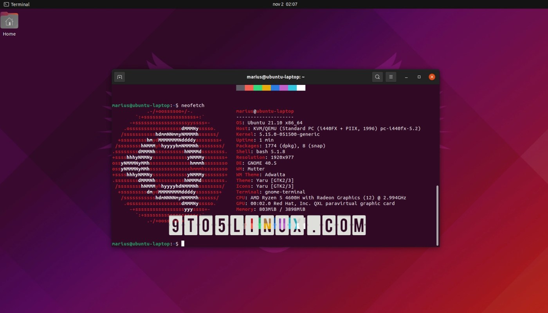
Task: Close the terminal window
Action: (432, 77)
